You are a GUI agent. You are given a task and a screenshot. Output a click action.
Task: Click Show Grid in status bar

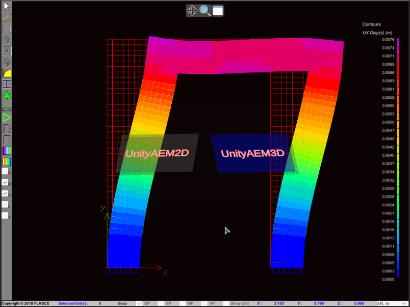point(240,303)
